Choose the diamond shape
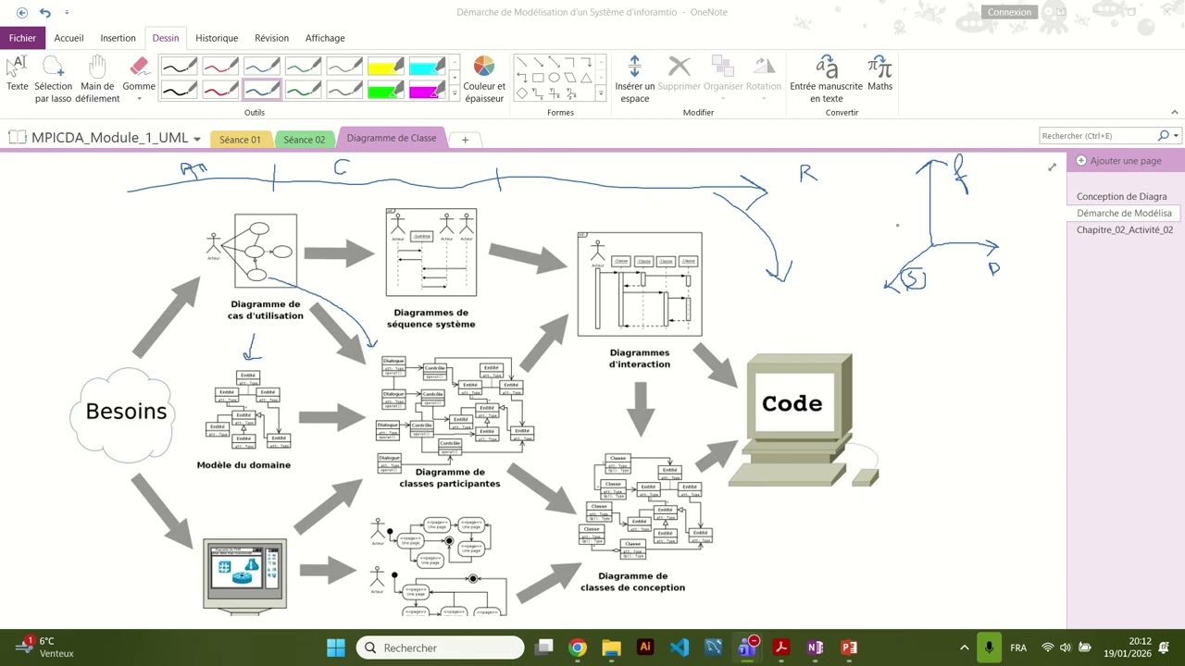 [x=522, y=93]
